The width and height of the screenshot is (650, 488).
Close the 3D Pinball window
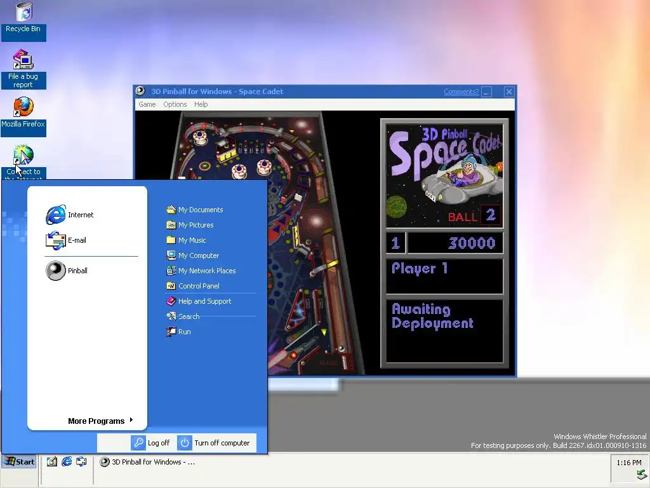tap(509, 91)
